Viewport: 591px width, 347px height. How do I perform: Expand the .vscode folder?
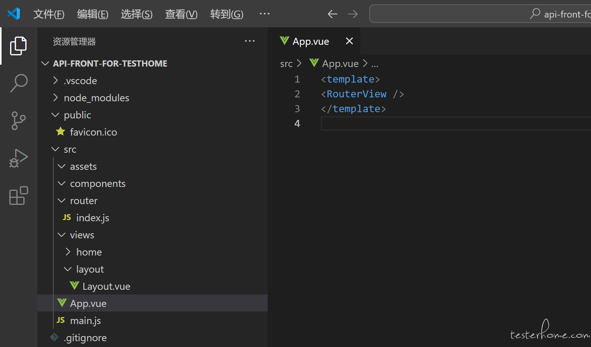coord(56,81)
